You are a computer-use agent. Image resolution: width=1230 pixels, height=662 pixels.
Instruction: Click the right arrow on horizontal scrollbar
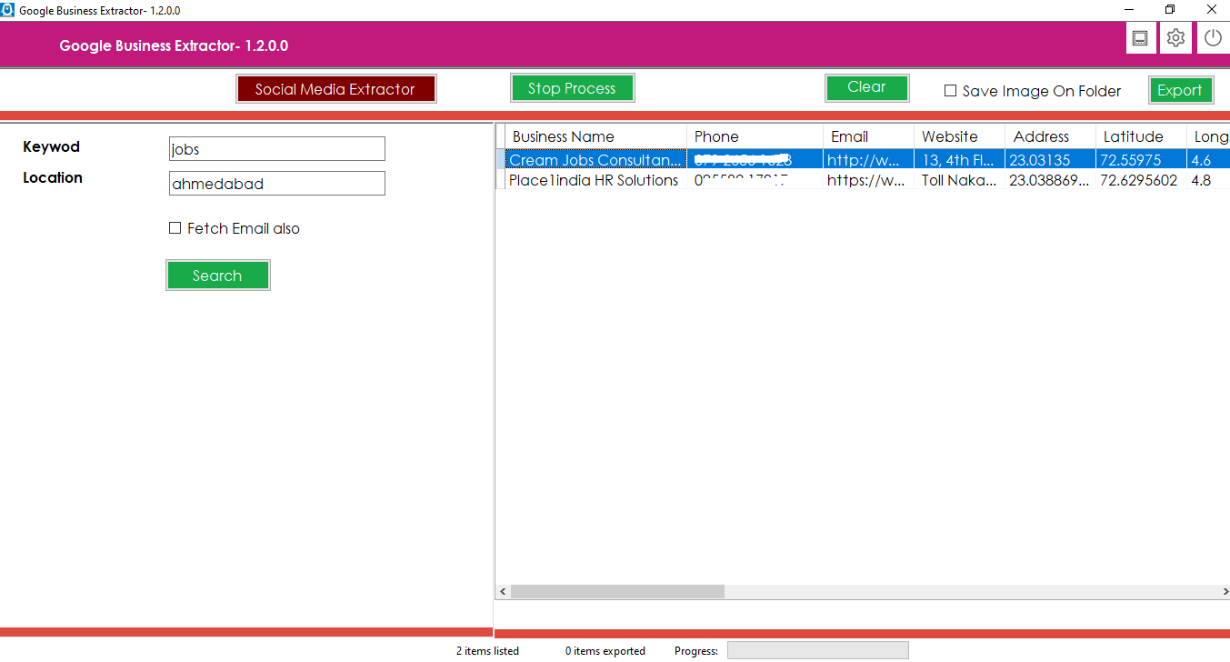click(x=1225, y=591)
